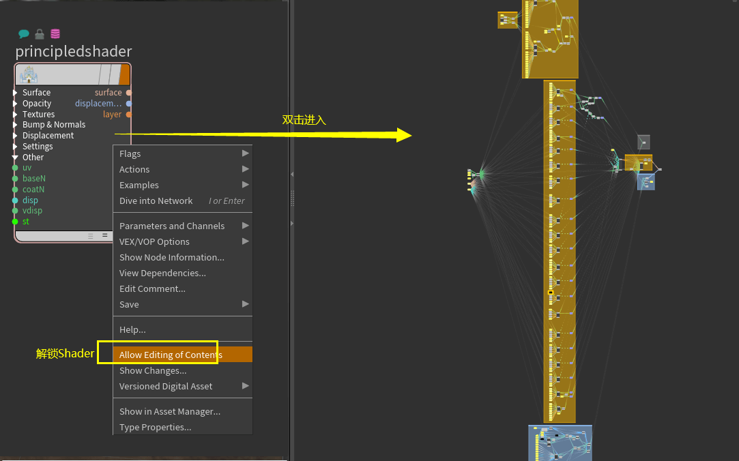The height and width of the screenshot is (461, 739).
Task: Choose View Dependencies
Action: [x=183, y=273]
